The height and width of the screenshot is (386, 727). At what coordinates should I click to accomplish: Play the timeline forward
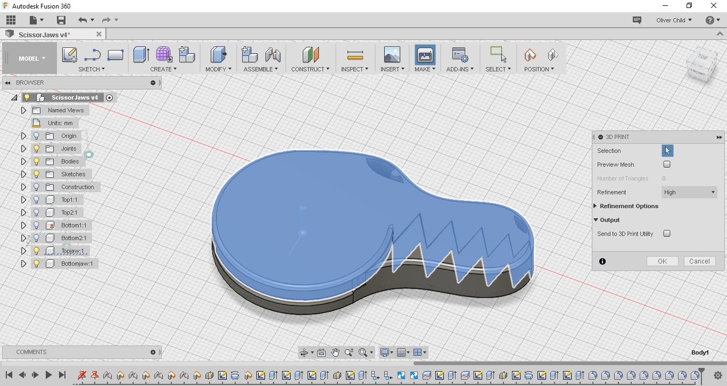pos(48,375)
